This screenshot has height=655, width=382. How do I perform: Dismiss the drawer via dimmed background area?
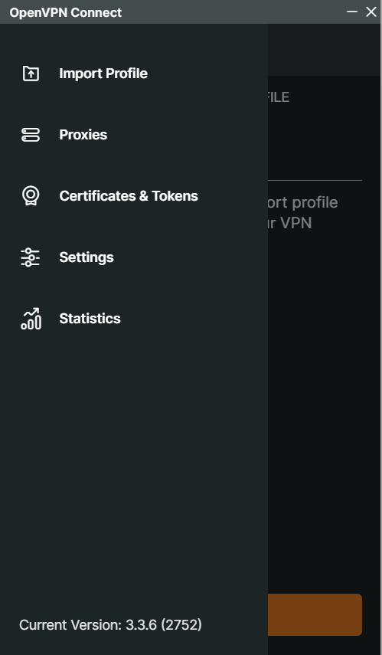coord(325,397)
